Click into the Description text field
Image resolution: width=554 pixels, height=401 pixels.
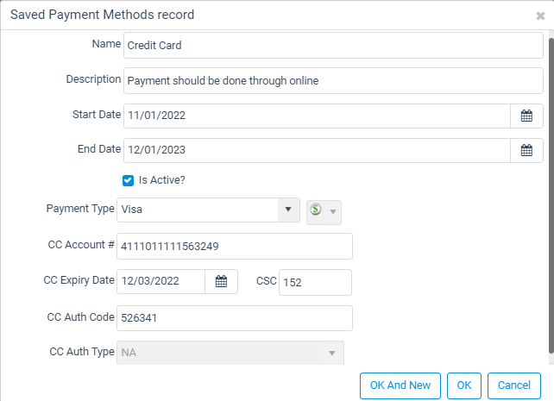coord(332,81)
